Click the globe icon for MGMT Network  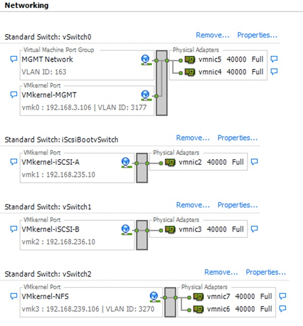click(x=145, y=60)
